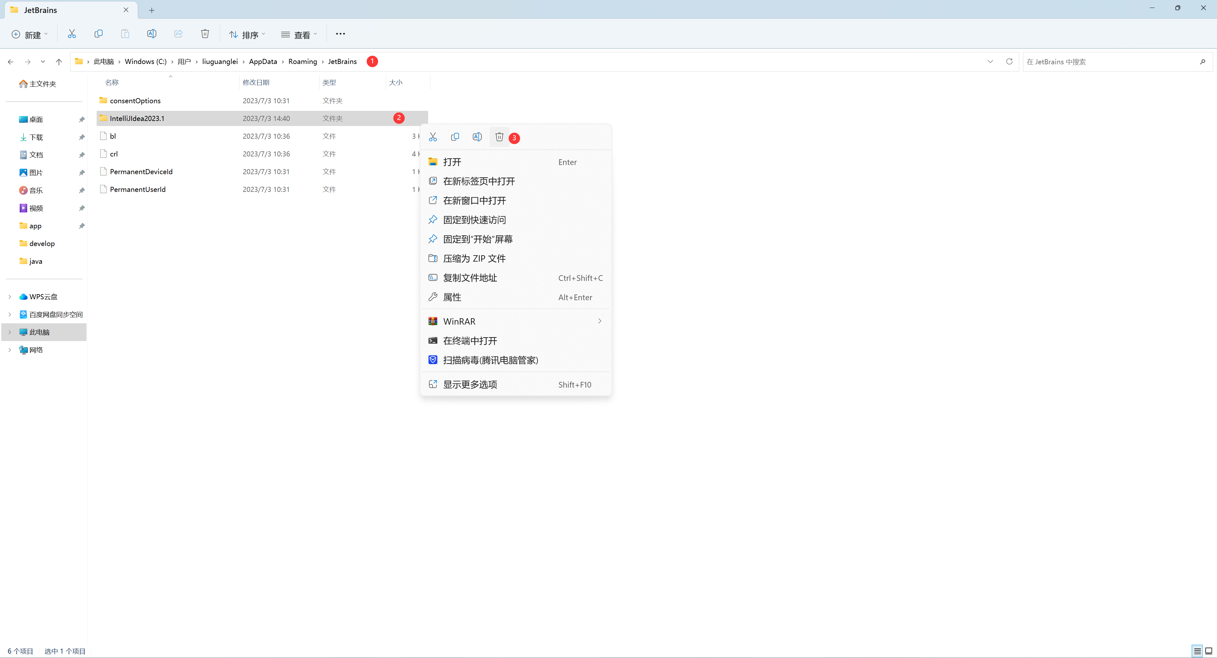Click the context menu Copy icon

(455, 137)
